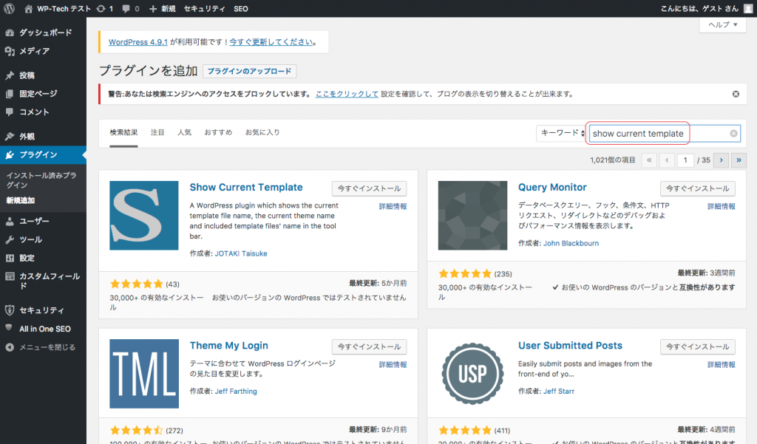Open the shield セキュリティ sidebar item
The image size is (757, 444).
43,310
